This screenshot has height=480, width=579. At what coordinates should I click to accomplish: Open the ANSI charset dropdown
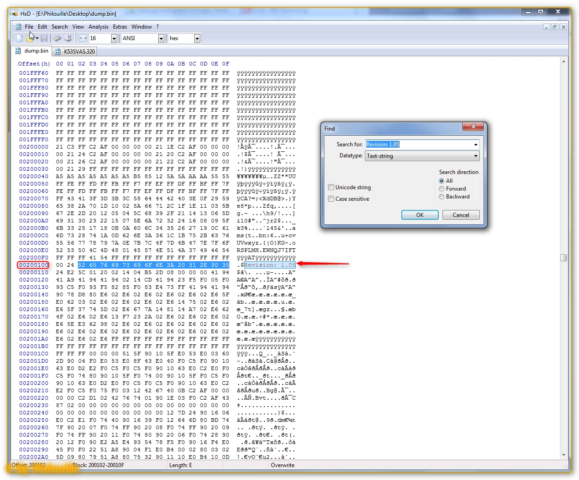tap(161, 38)
